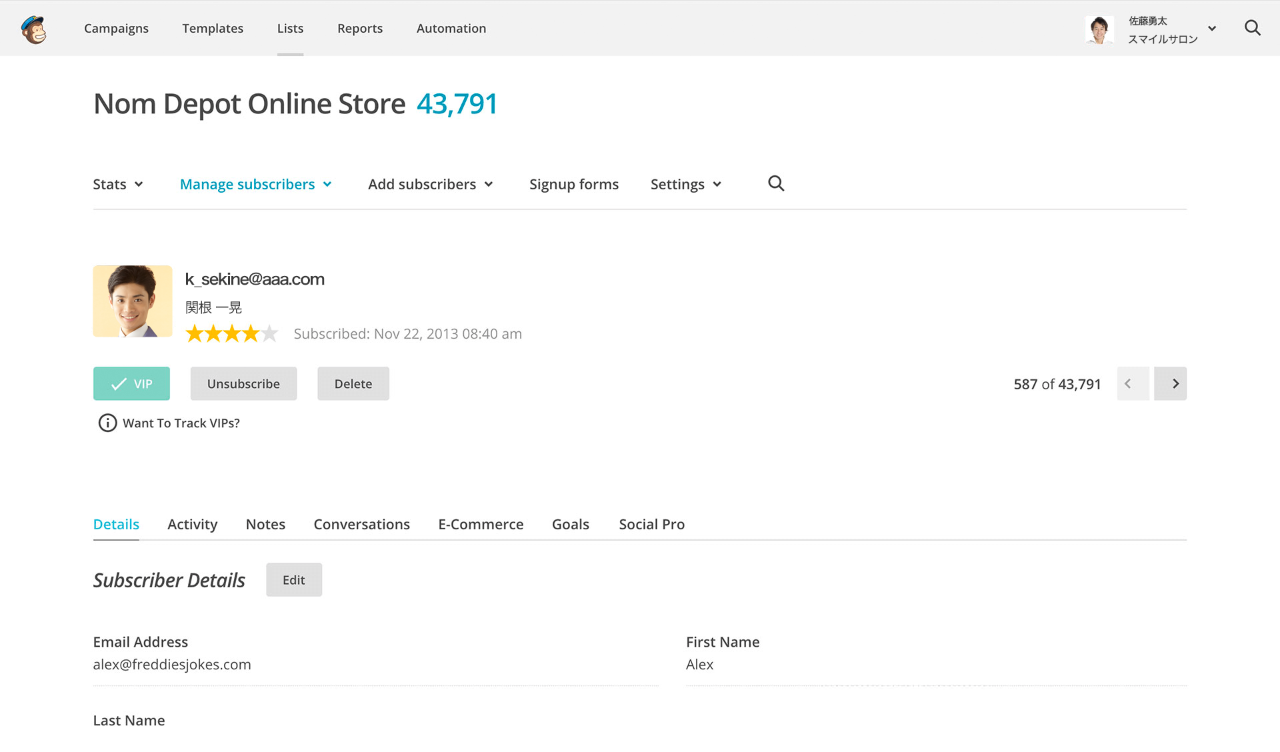Click the Mailchimp Freddie logo

[33, 29]
